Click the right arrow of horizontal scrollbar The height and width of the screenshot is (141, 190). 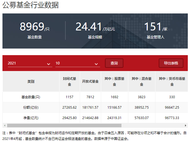point(186,125)
